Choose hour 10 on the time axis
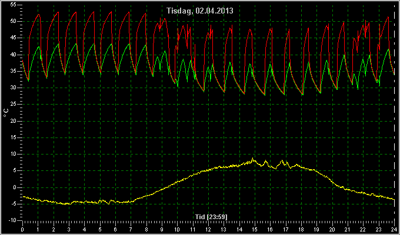Viewport: 400px width, 235px height. 177,229
